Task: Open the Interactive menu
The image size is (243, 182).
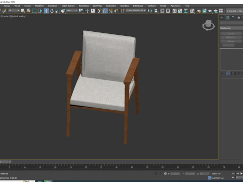Action: click(138, 6)
